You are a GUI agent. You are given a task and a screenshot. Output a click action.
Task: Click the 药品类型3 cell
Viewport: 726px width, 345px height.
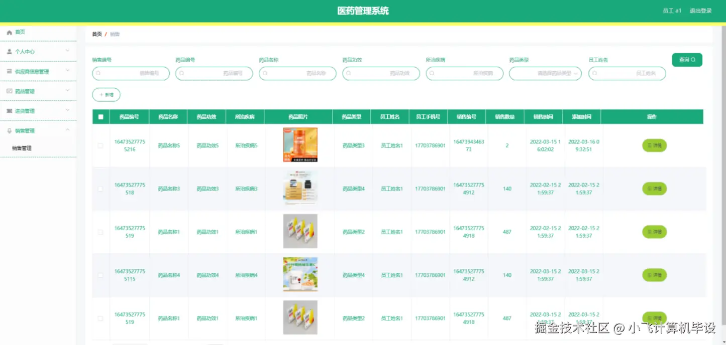coord(354,146)
